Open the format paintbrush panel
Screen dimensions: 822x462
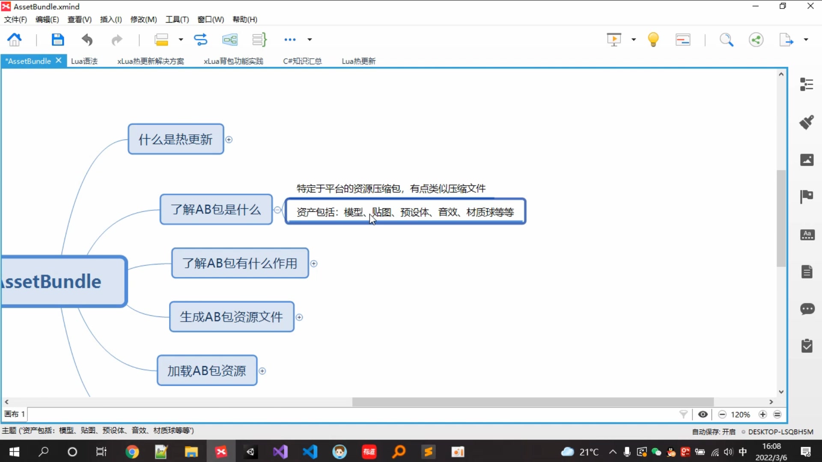pos(807,122)
